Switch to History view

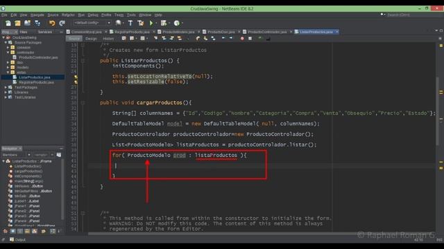click(108, 39)
